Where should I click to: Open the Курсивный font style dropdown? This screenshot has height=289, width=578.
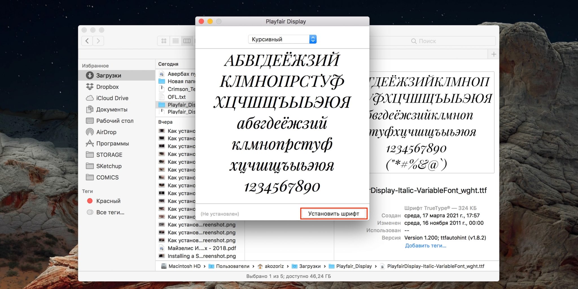coord(282,39)
